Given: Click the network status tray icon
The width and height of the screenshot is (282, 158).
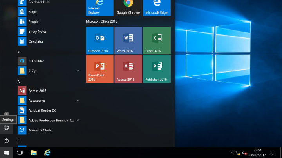Looking at the screenshot, I should [238, 153].
